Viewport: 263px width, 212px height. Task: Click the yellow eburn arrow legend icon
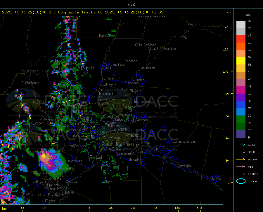coord(241,159)
